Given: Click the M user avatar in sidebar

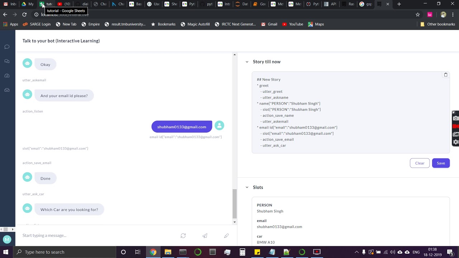Looking at the screenshot, I should click(6, 239).
